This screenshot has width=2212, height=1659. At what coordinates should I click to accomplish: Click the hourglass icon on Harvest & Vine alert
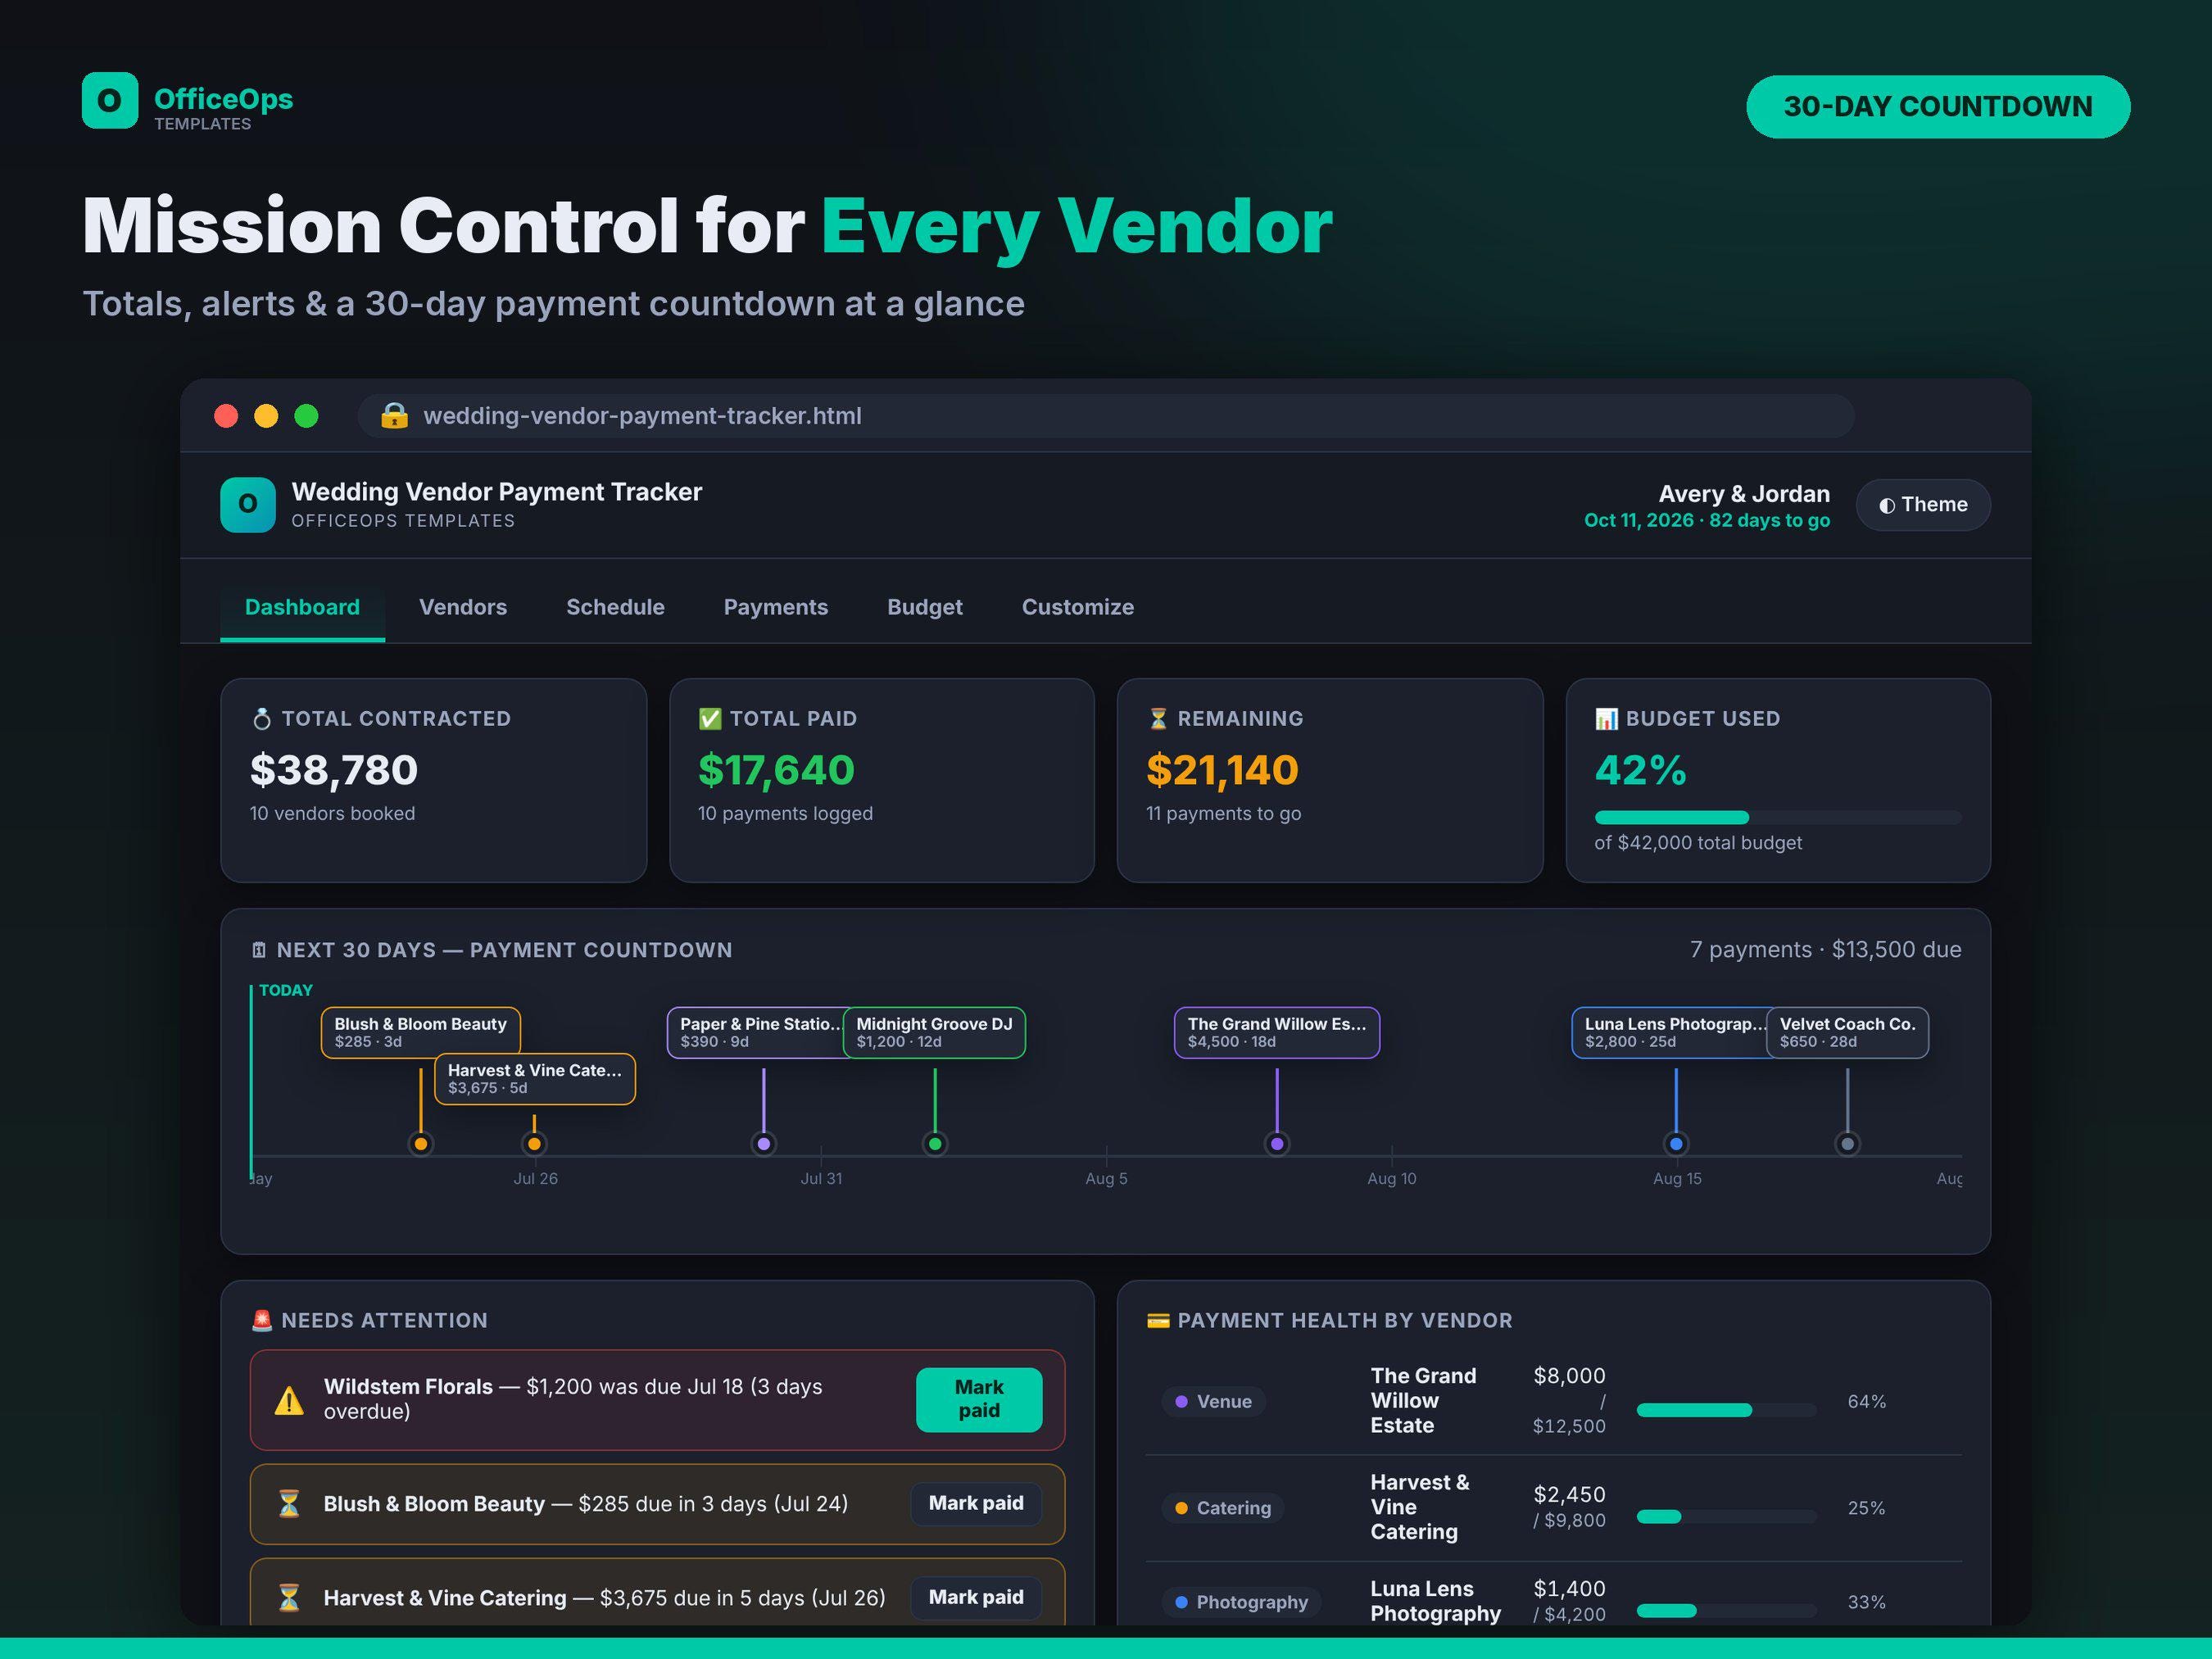(289, 1597)
